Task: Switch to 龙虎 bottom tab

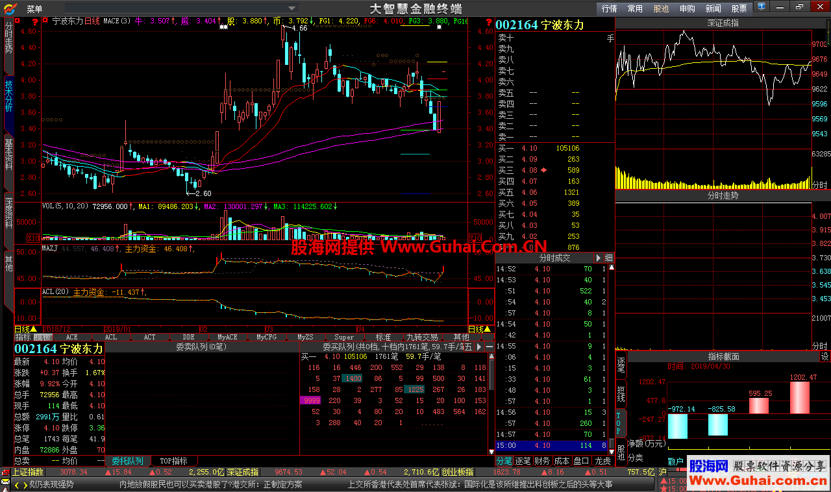Action: click(602, 461)
